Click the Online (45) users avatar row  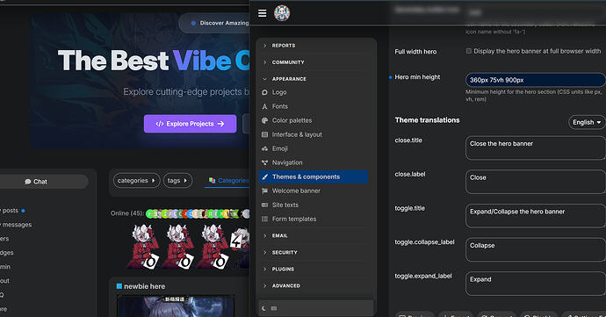click(198, 213)
